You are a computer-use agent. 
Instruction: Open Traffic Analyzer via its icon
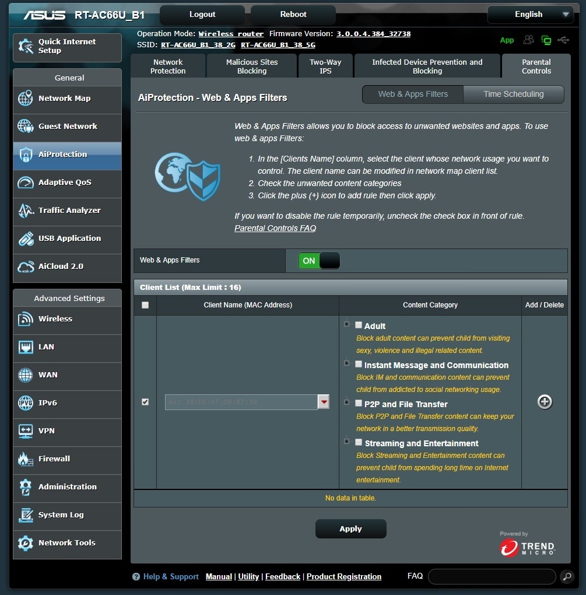click(26, 211)
